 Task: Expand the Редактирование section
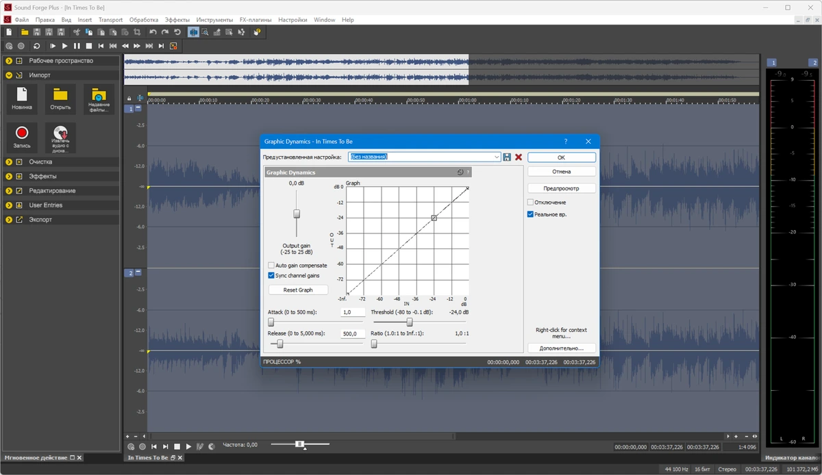click(9, 191)
